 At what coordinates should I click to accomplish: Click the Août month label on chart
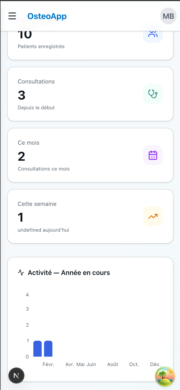pyautogui.click(x=112, y=364)
